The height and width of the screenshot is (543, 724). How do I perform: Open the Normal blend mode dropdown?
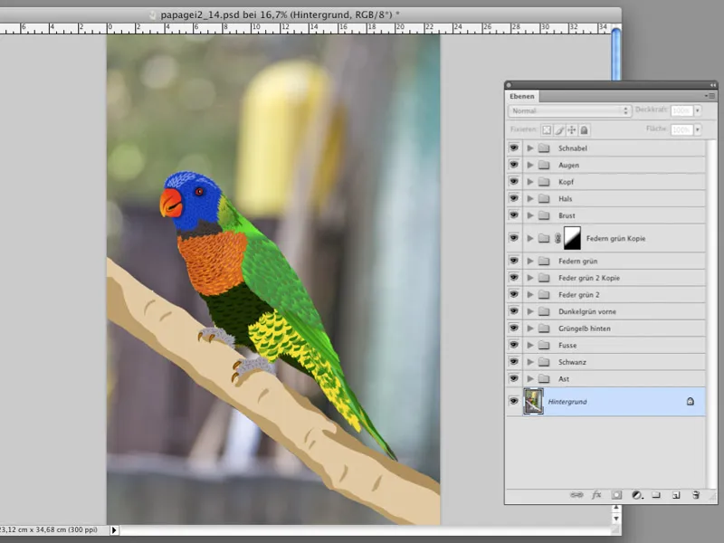(x=569, y=110)
